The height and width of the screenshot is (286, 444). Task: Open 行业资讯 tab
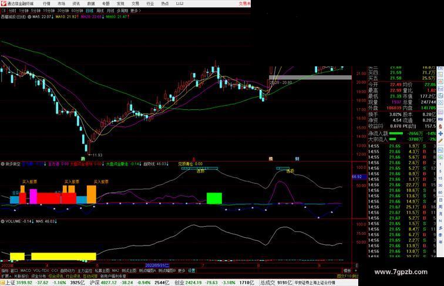pyautogui.click(x=73, y=276)
